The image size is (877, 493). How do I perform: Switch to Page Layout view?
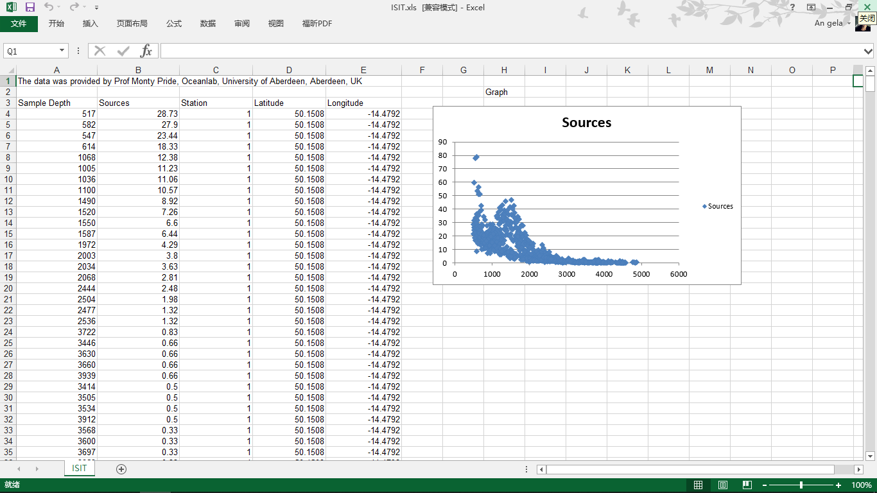tap(723, 485)
